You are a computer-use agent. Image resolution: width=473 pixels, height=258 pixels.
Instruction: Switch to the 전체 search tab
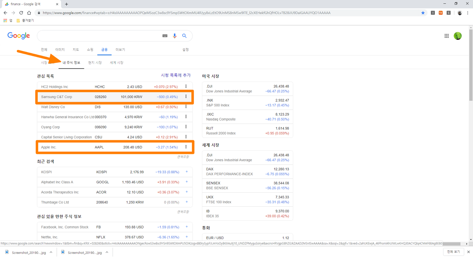tap(44, 50)
